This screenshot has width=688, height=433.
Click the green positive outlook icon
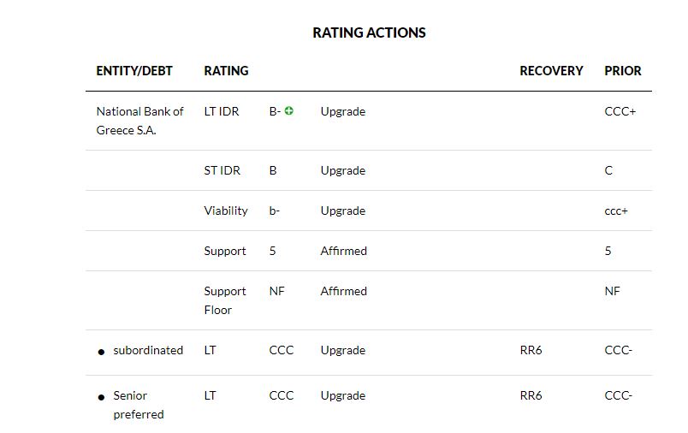289,111
